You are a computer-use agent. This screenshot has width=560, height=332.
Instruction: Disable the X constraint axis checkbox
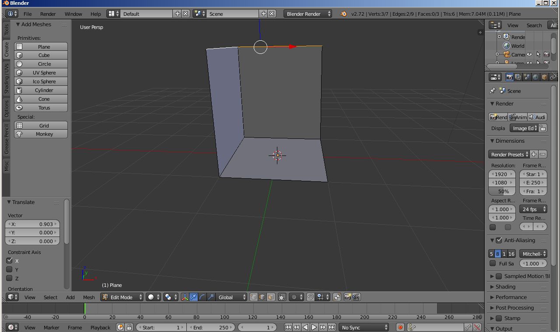[x=9, y=261]
